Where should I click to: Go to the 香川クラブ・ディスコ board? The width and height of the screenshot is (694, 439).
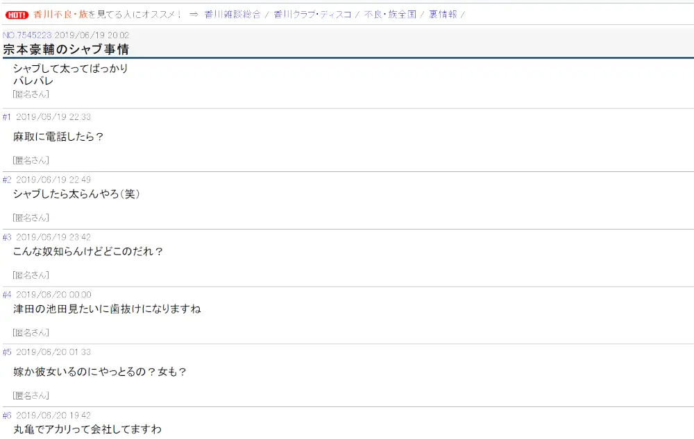pyautogui.click(x=312, y=15)
